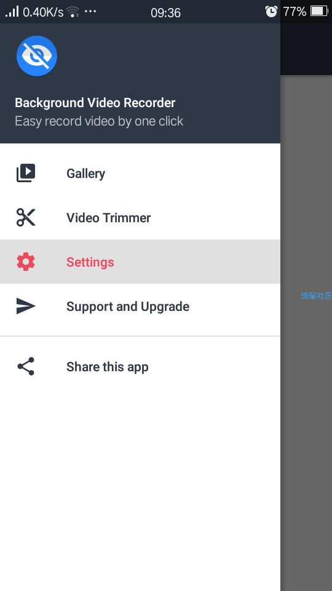This screenshot has width=332, height=591.
Task: Tap the blue crossed-eye app logo
Action: 37,56
